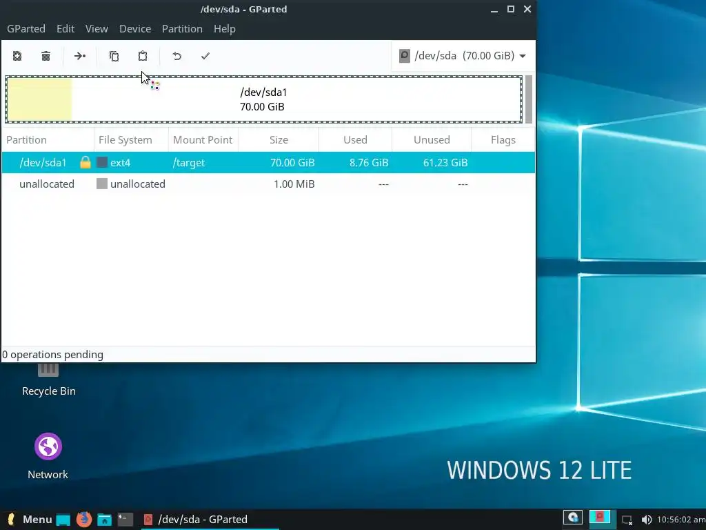
Task: Click the Used column header
Action: tap(355, 139)
